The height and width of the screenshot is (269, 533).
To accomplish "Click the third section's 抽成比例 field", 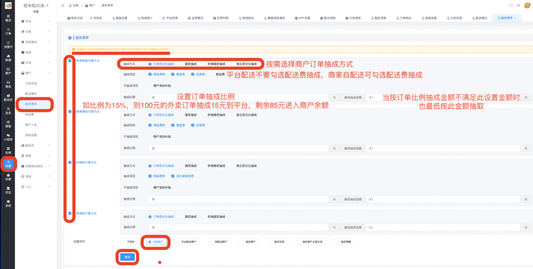I will [238, 199].
